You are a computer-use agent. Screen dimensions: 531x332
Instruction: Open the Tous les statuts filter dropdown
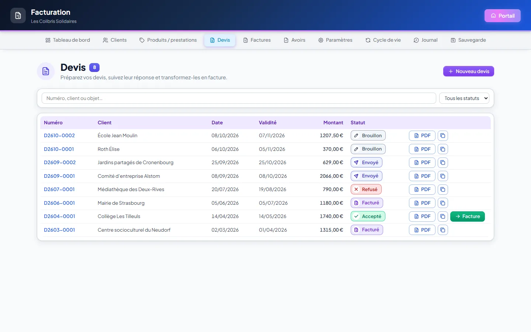click(x=464, y=98)
